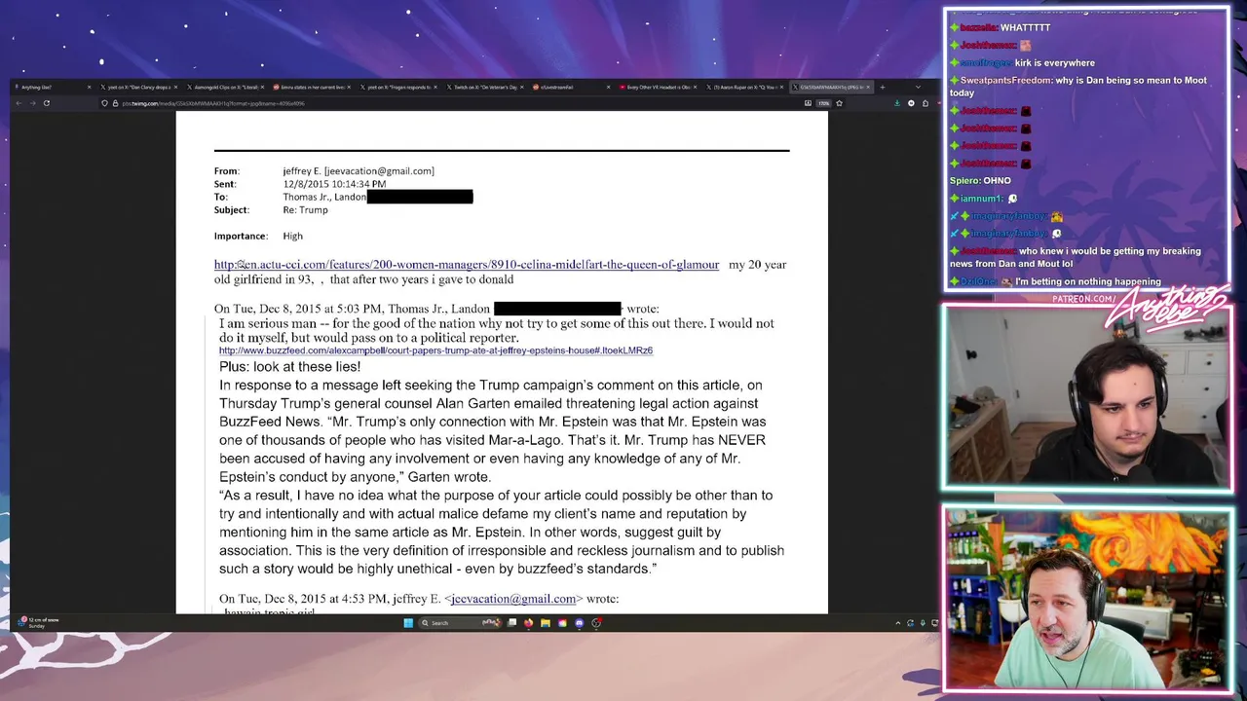The height and width of the screenshot is (701, 1247).
Task: Switch to the 'Twitch on X: On Veteran's Day' tab
Action: tap(483, 87)
